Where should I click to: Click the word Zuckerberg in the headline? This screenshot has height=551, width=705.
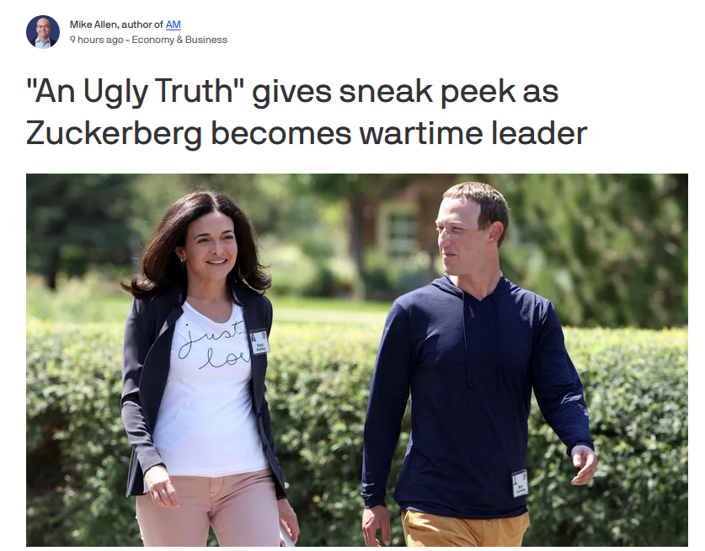(x=114, y=133)
